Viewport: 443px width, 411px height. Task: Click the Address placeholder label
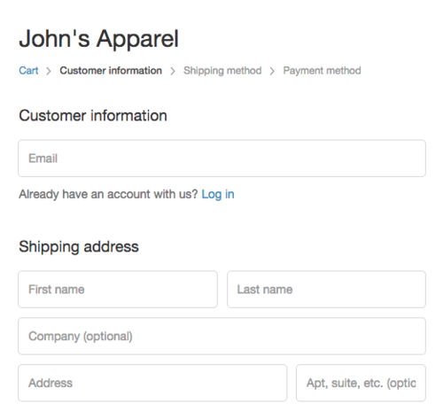pyautogui.click(x=51, y=383)
